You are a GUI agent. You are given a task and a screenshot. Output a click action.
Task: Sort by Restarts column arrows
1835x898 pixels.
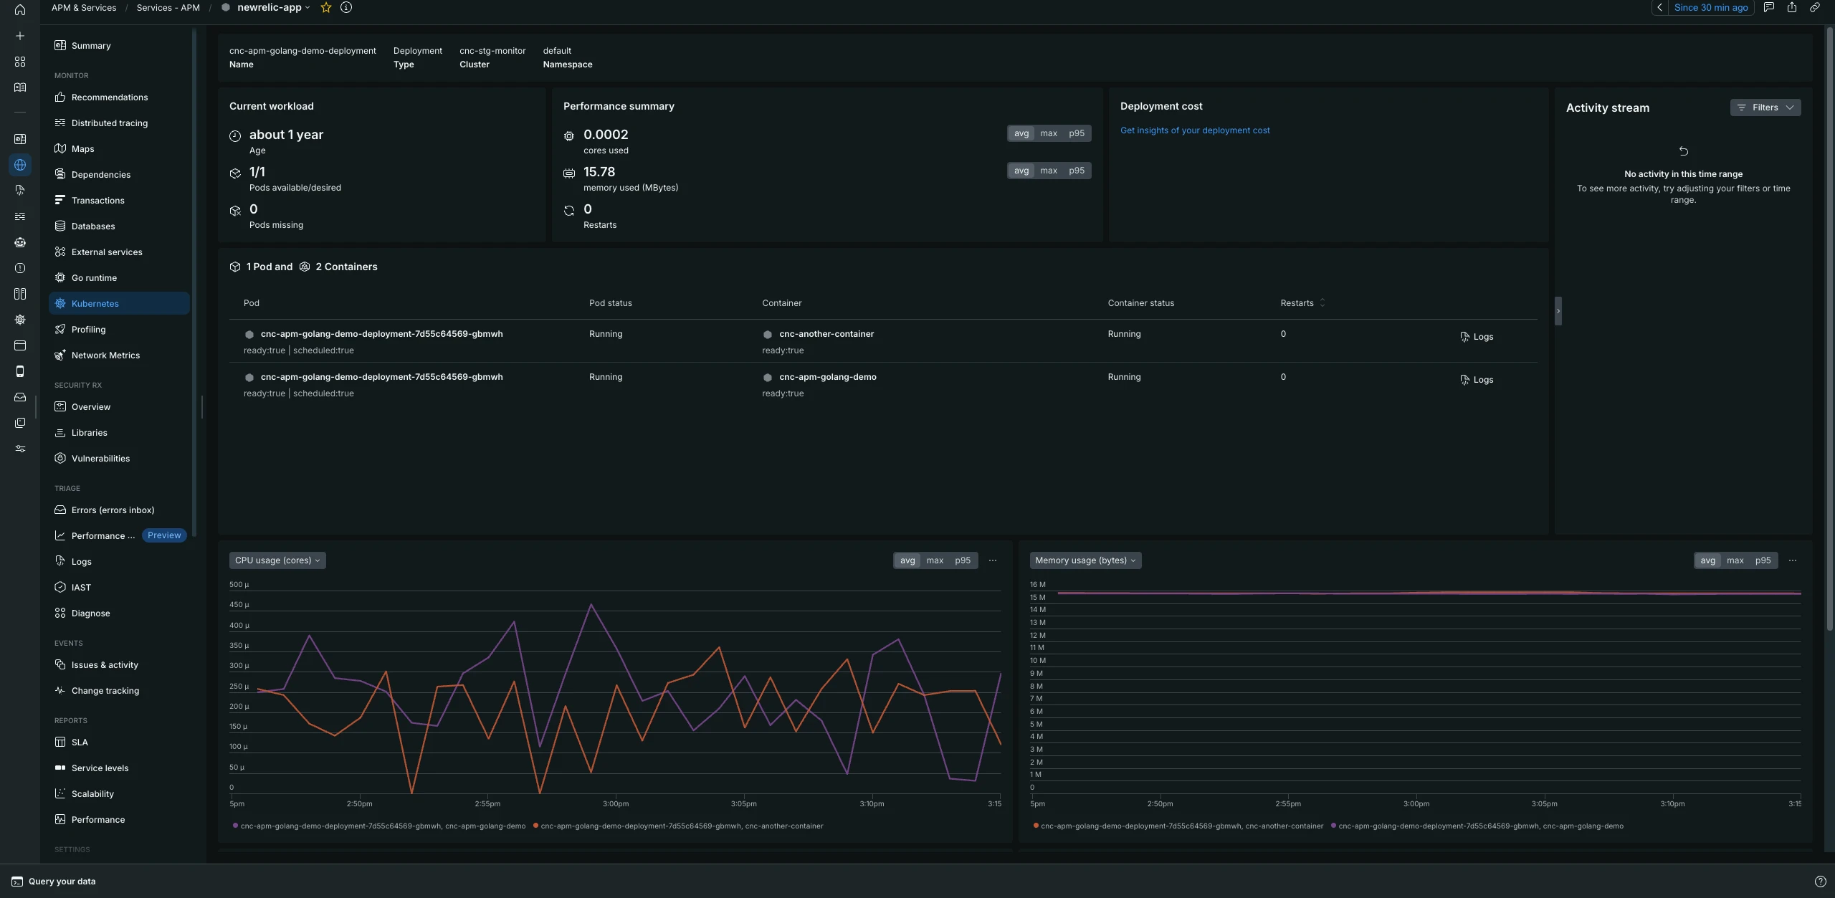(x=1322, y=303)
